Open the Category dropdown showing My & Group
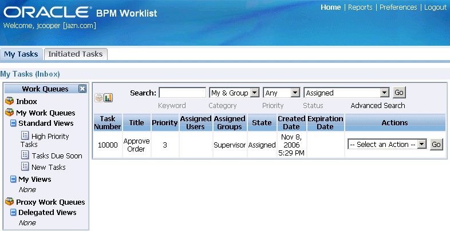Image resolution: width=450 pixels, height=231 pixels. pos(234,93)
